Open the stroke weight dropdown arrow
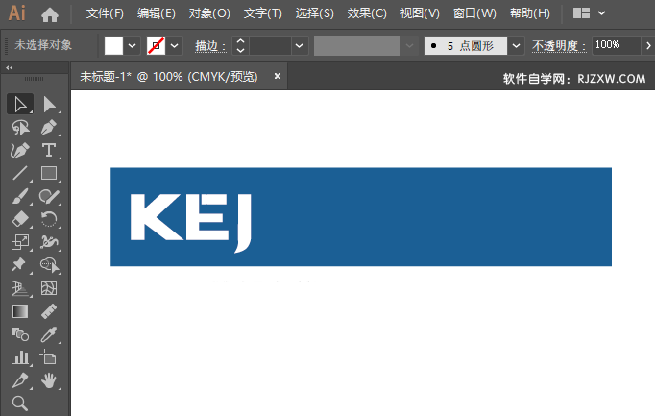The width and height of the screenshot is (655, 416). (299, 45)
